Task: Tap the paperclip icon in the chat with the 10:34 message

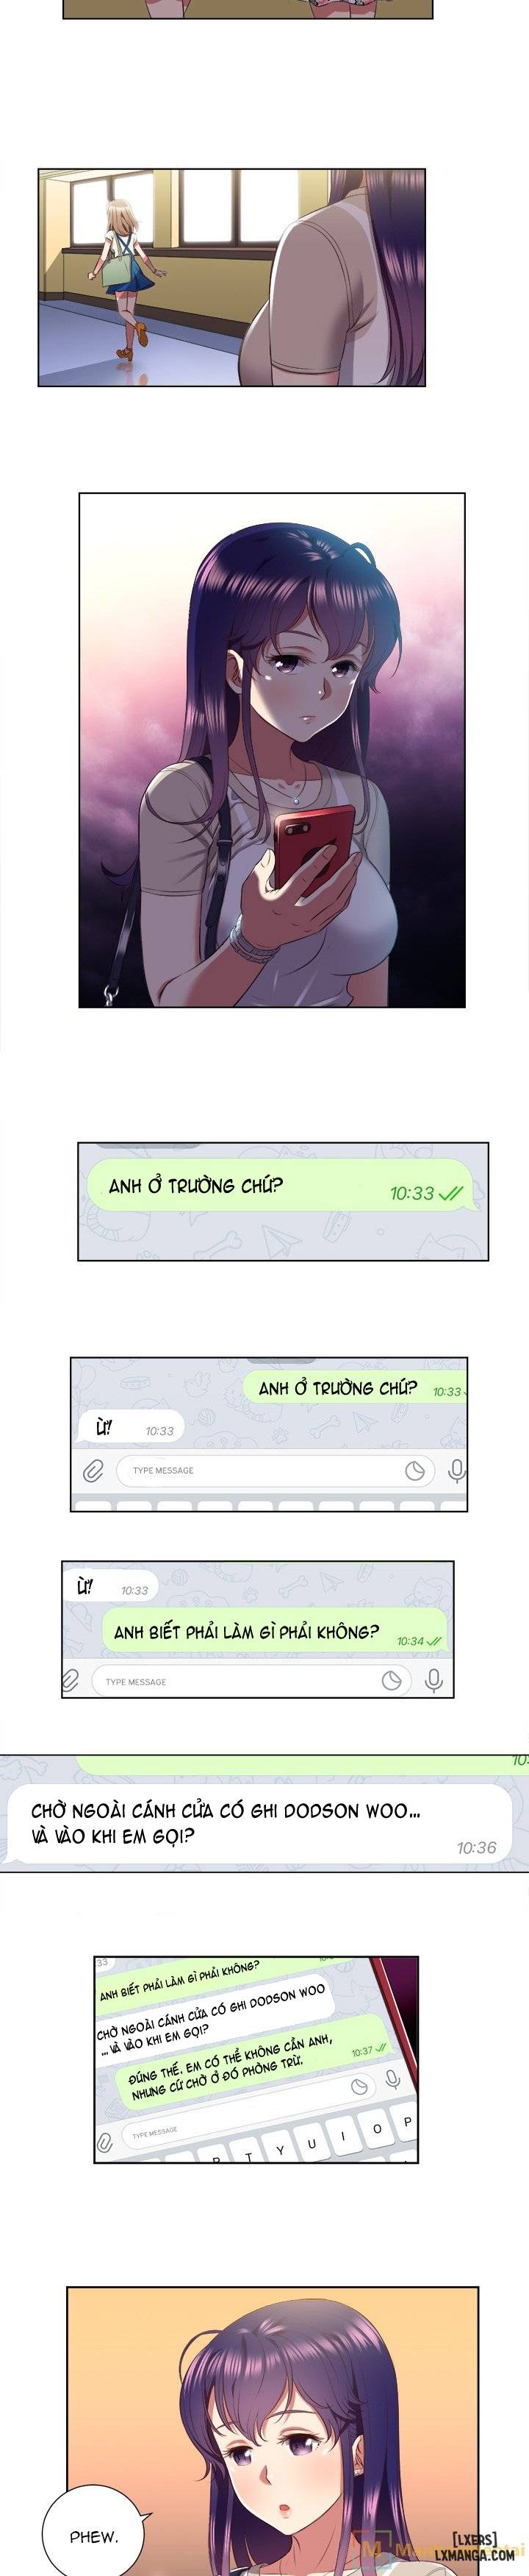Action: 71,1681
